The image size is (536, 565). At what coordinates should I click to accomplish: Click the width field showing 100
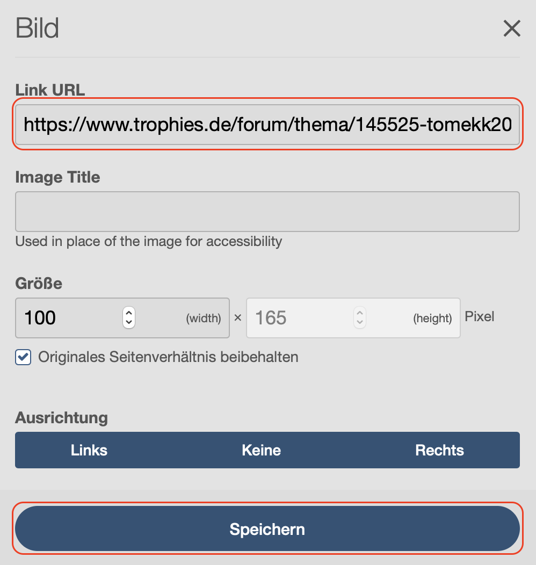(x=70, y=318)
